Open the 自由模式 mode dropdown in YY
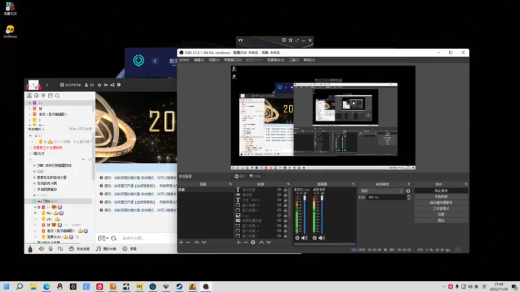The image size is (520, 292). tap(36, 129)
